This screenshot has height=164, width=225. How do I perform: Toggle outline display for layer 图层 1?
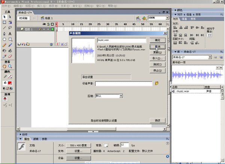(x=53, y=29)
